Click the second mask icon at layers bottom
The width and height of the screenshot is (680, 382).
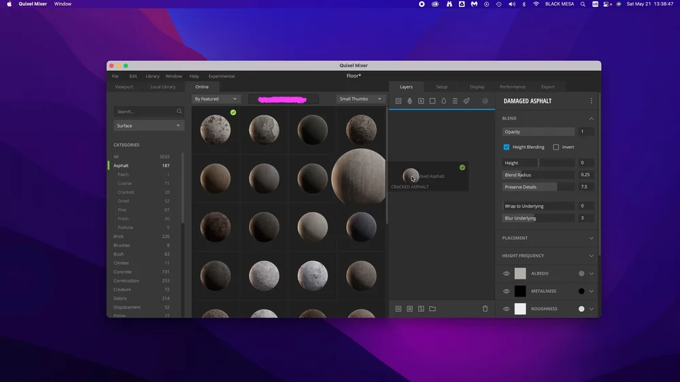[409, 309]
